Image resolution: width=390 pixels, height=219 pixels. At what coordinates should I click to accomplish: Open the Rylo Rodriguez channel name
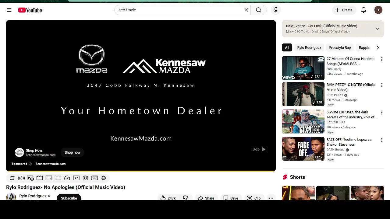click(x=33, y=196)
